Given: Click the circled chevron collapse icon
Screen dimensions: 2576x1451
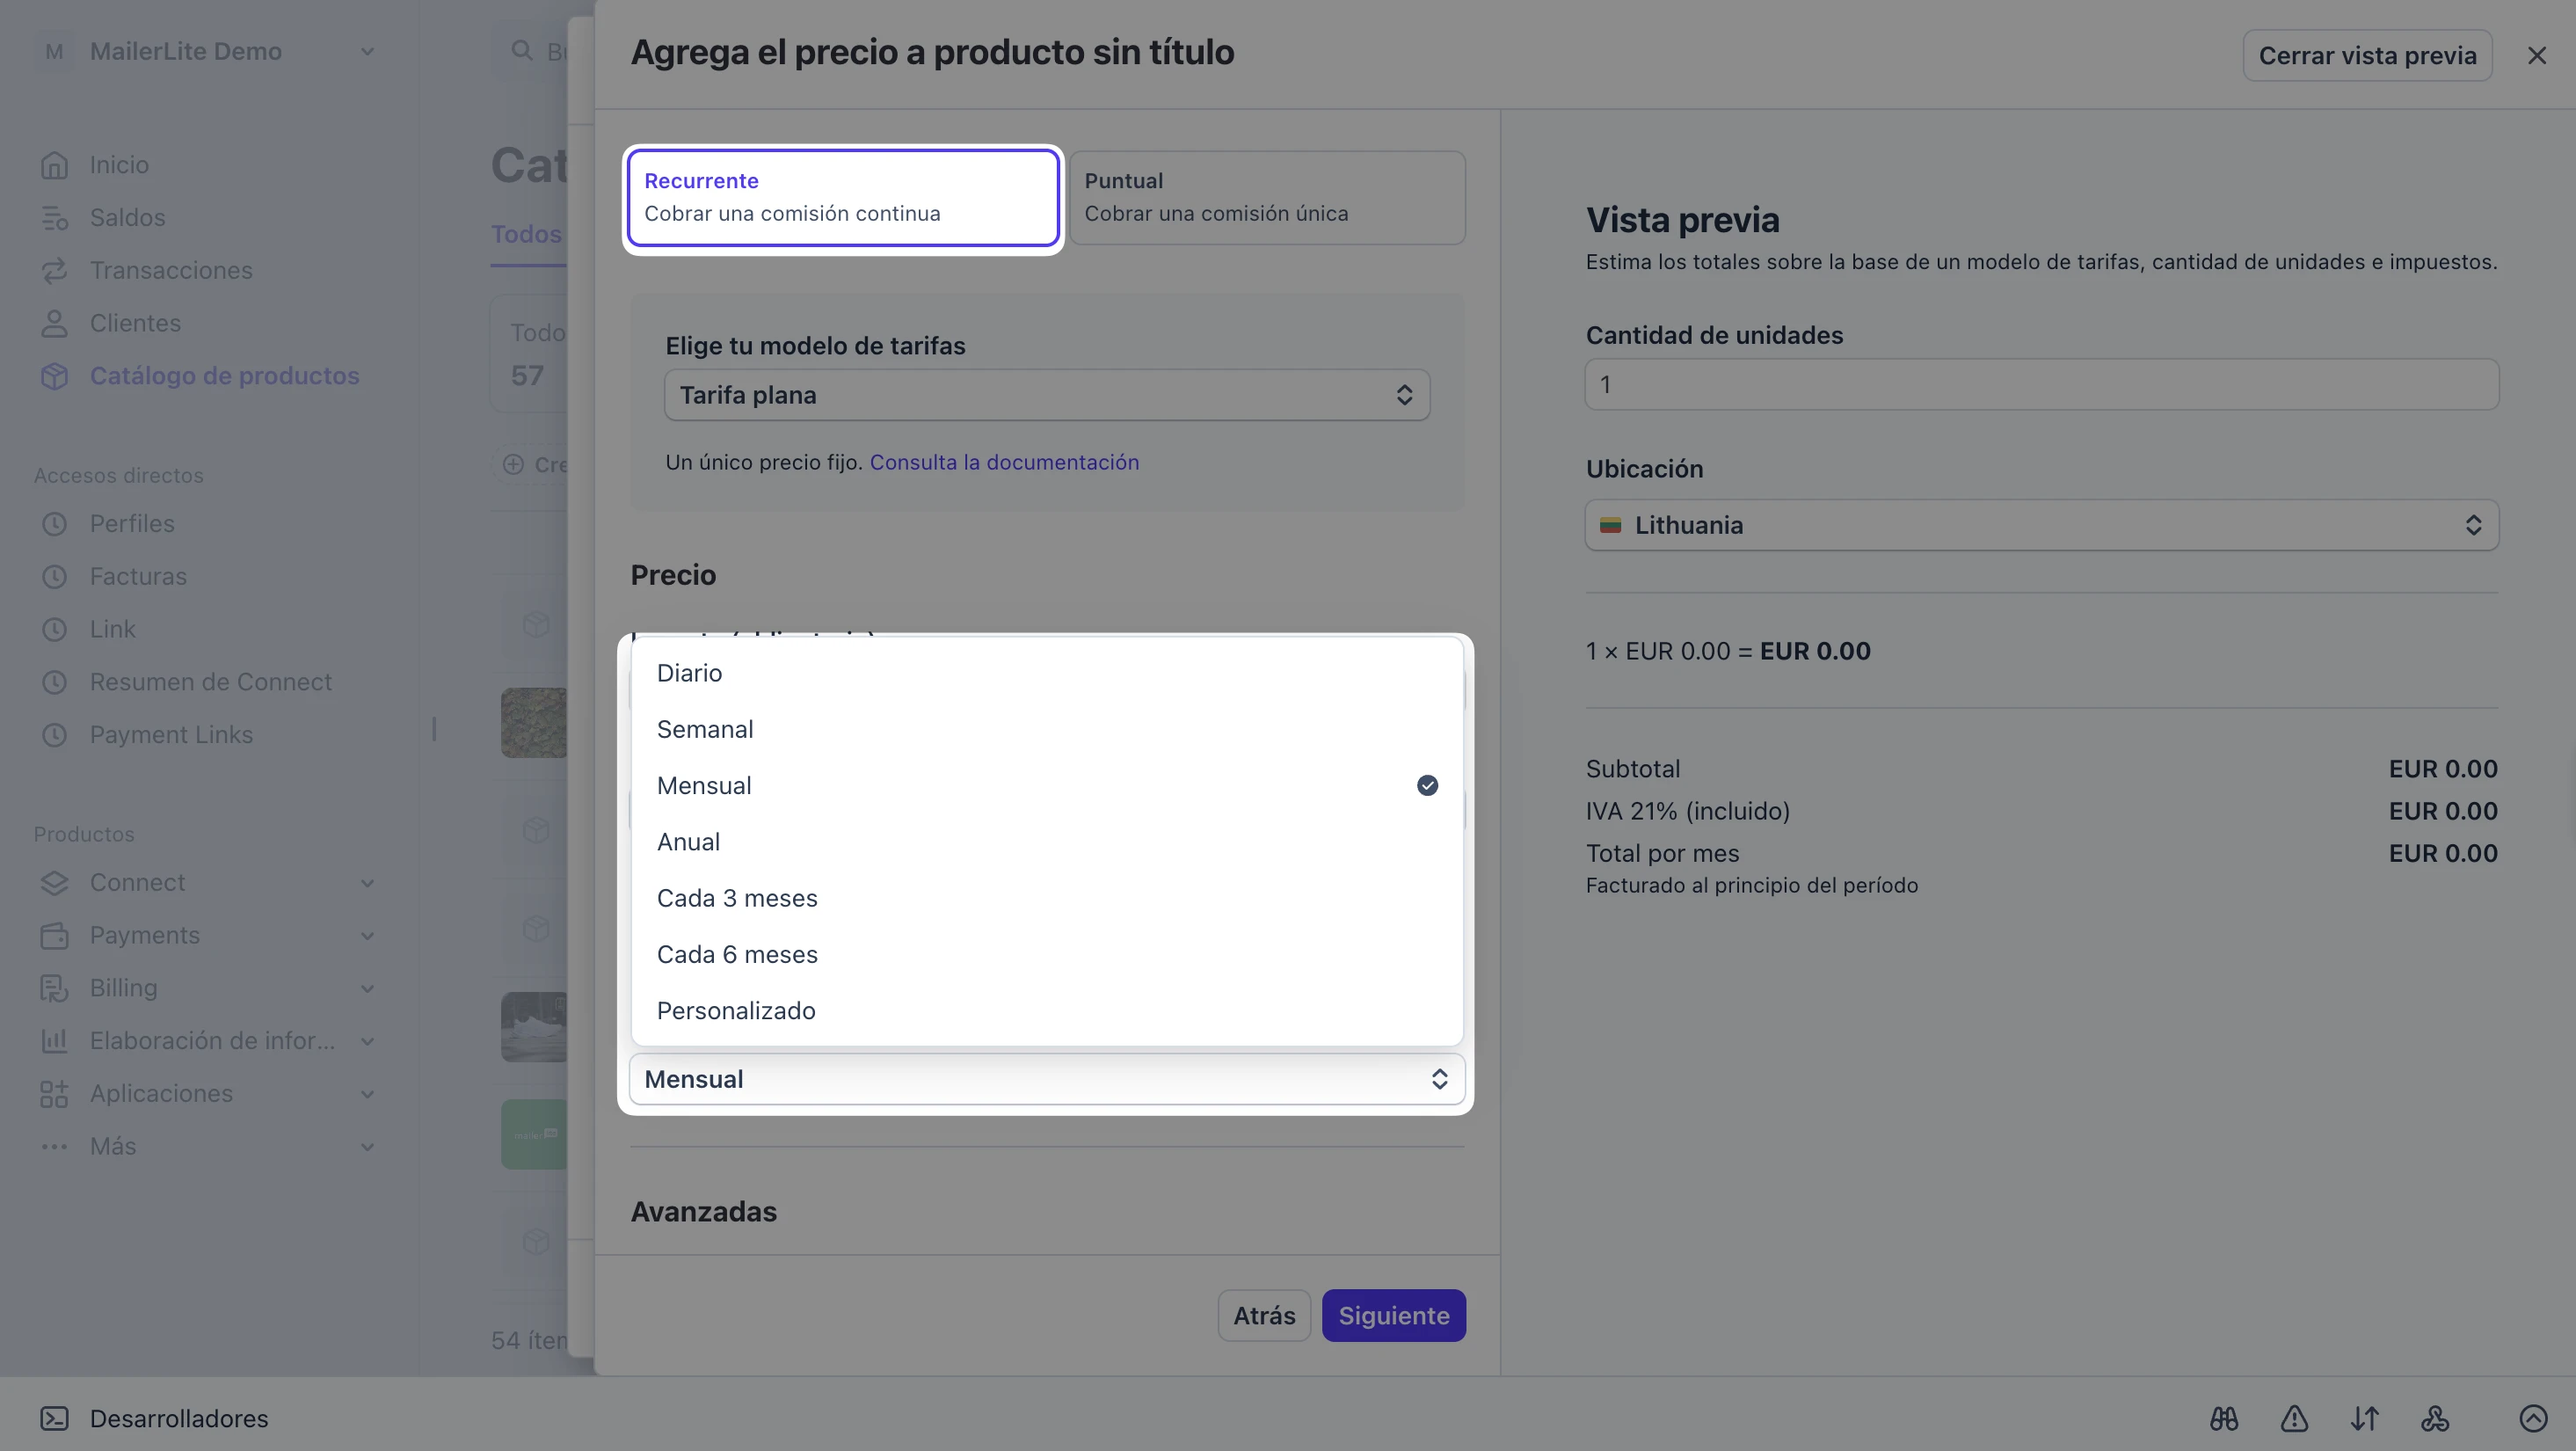Looking at the screenshot, I should tap(2533, 1418).
